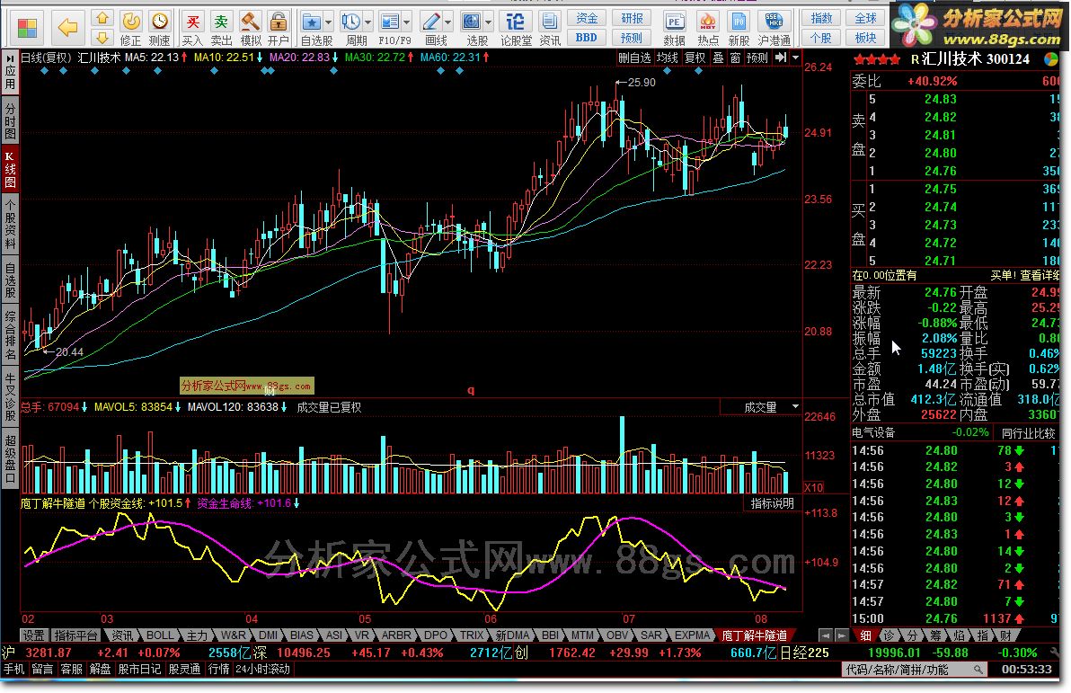Toggle 预测 forecast on the chart

(757, 58)
